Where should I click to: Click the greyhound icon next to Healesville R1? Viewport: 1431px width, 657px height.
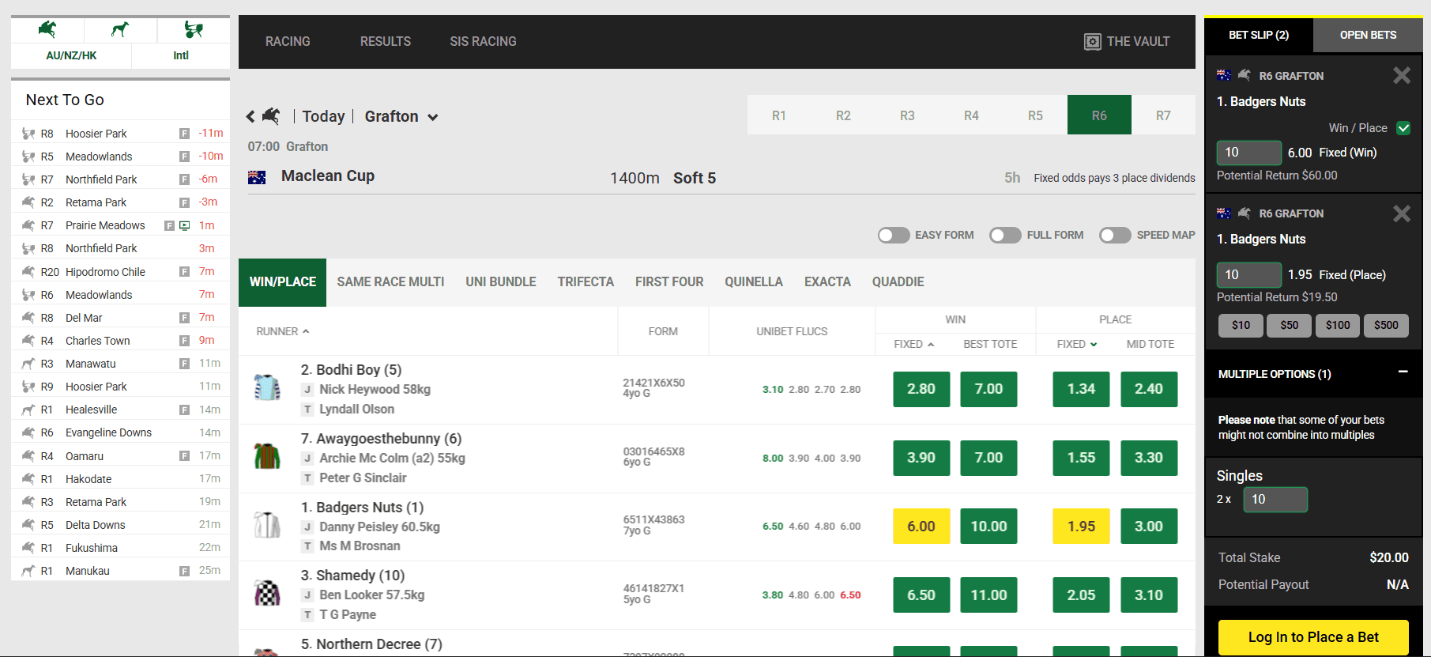click(x=28, y=410)
